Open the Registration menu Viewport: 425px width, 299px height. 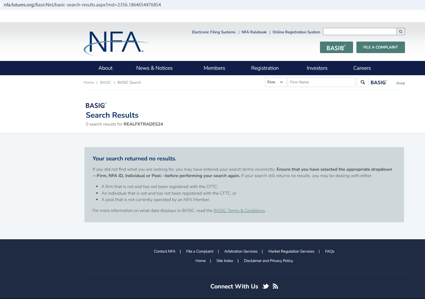point(265,68)
